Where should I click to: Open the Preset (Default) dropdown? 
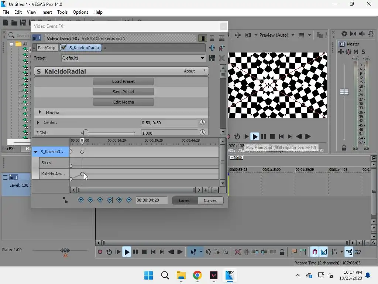(x=133, y=58)
